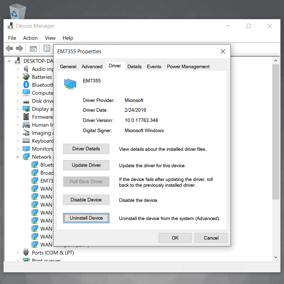This screenshot has height=284, width=284.
Task: Open the Help menu
Action: [68, 38]
